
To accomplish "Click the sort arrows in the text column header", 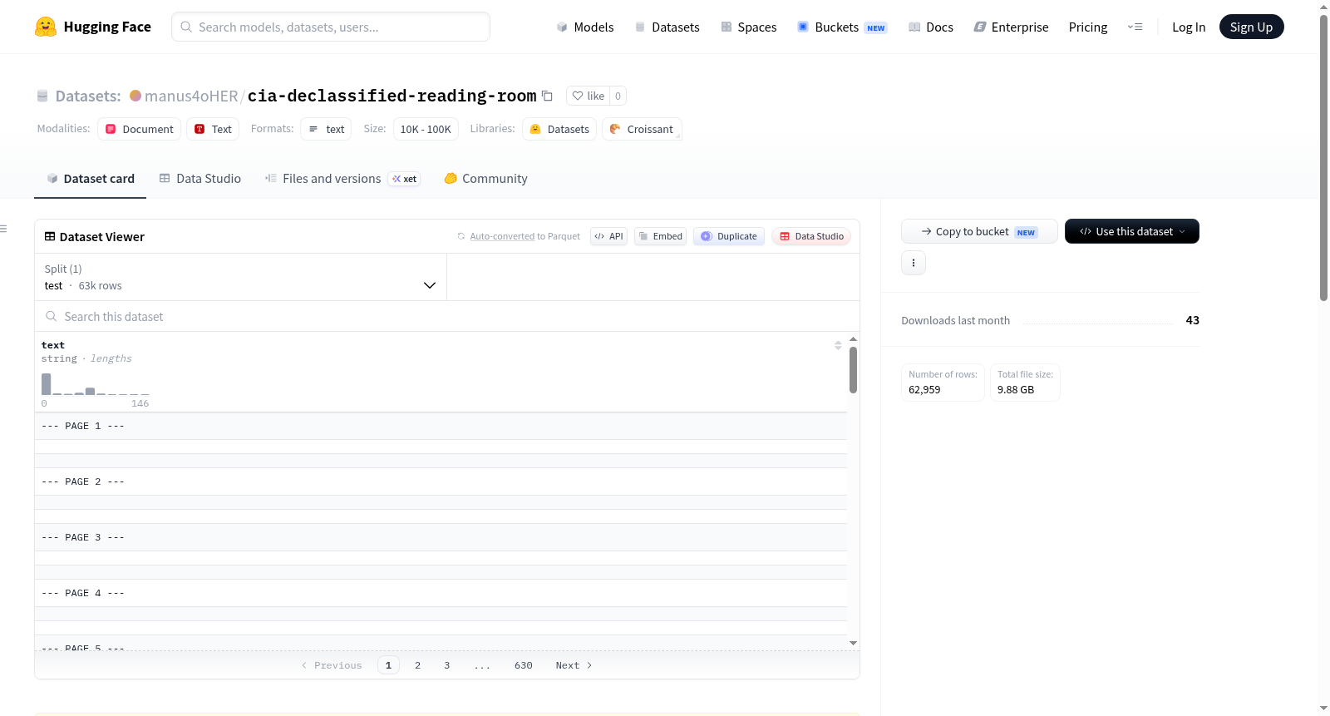I will pos(838,345).
